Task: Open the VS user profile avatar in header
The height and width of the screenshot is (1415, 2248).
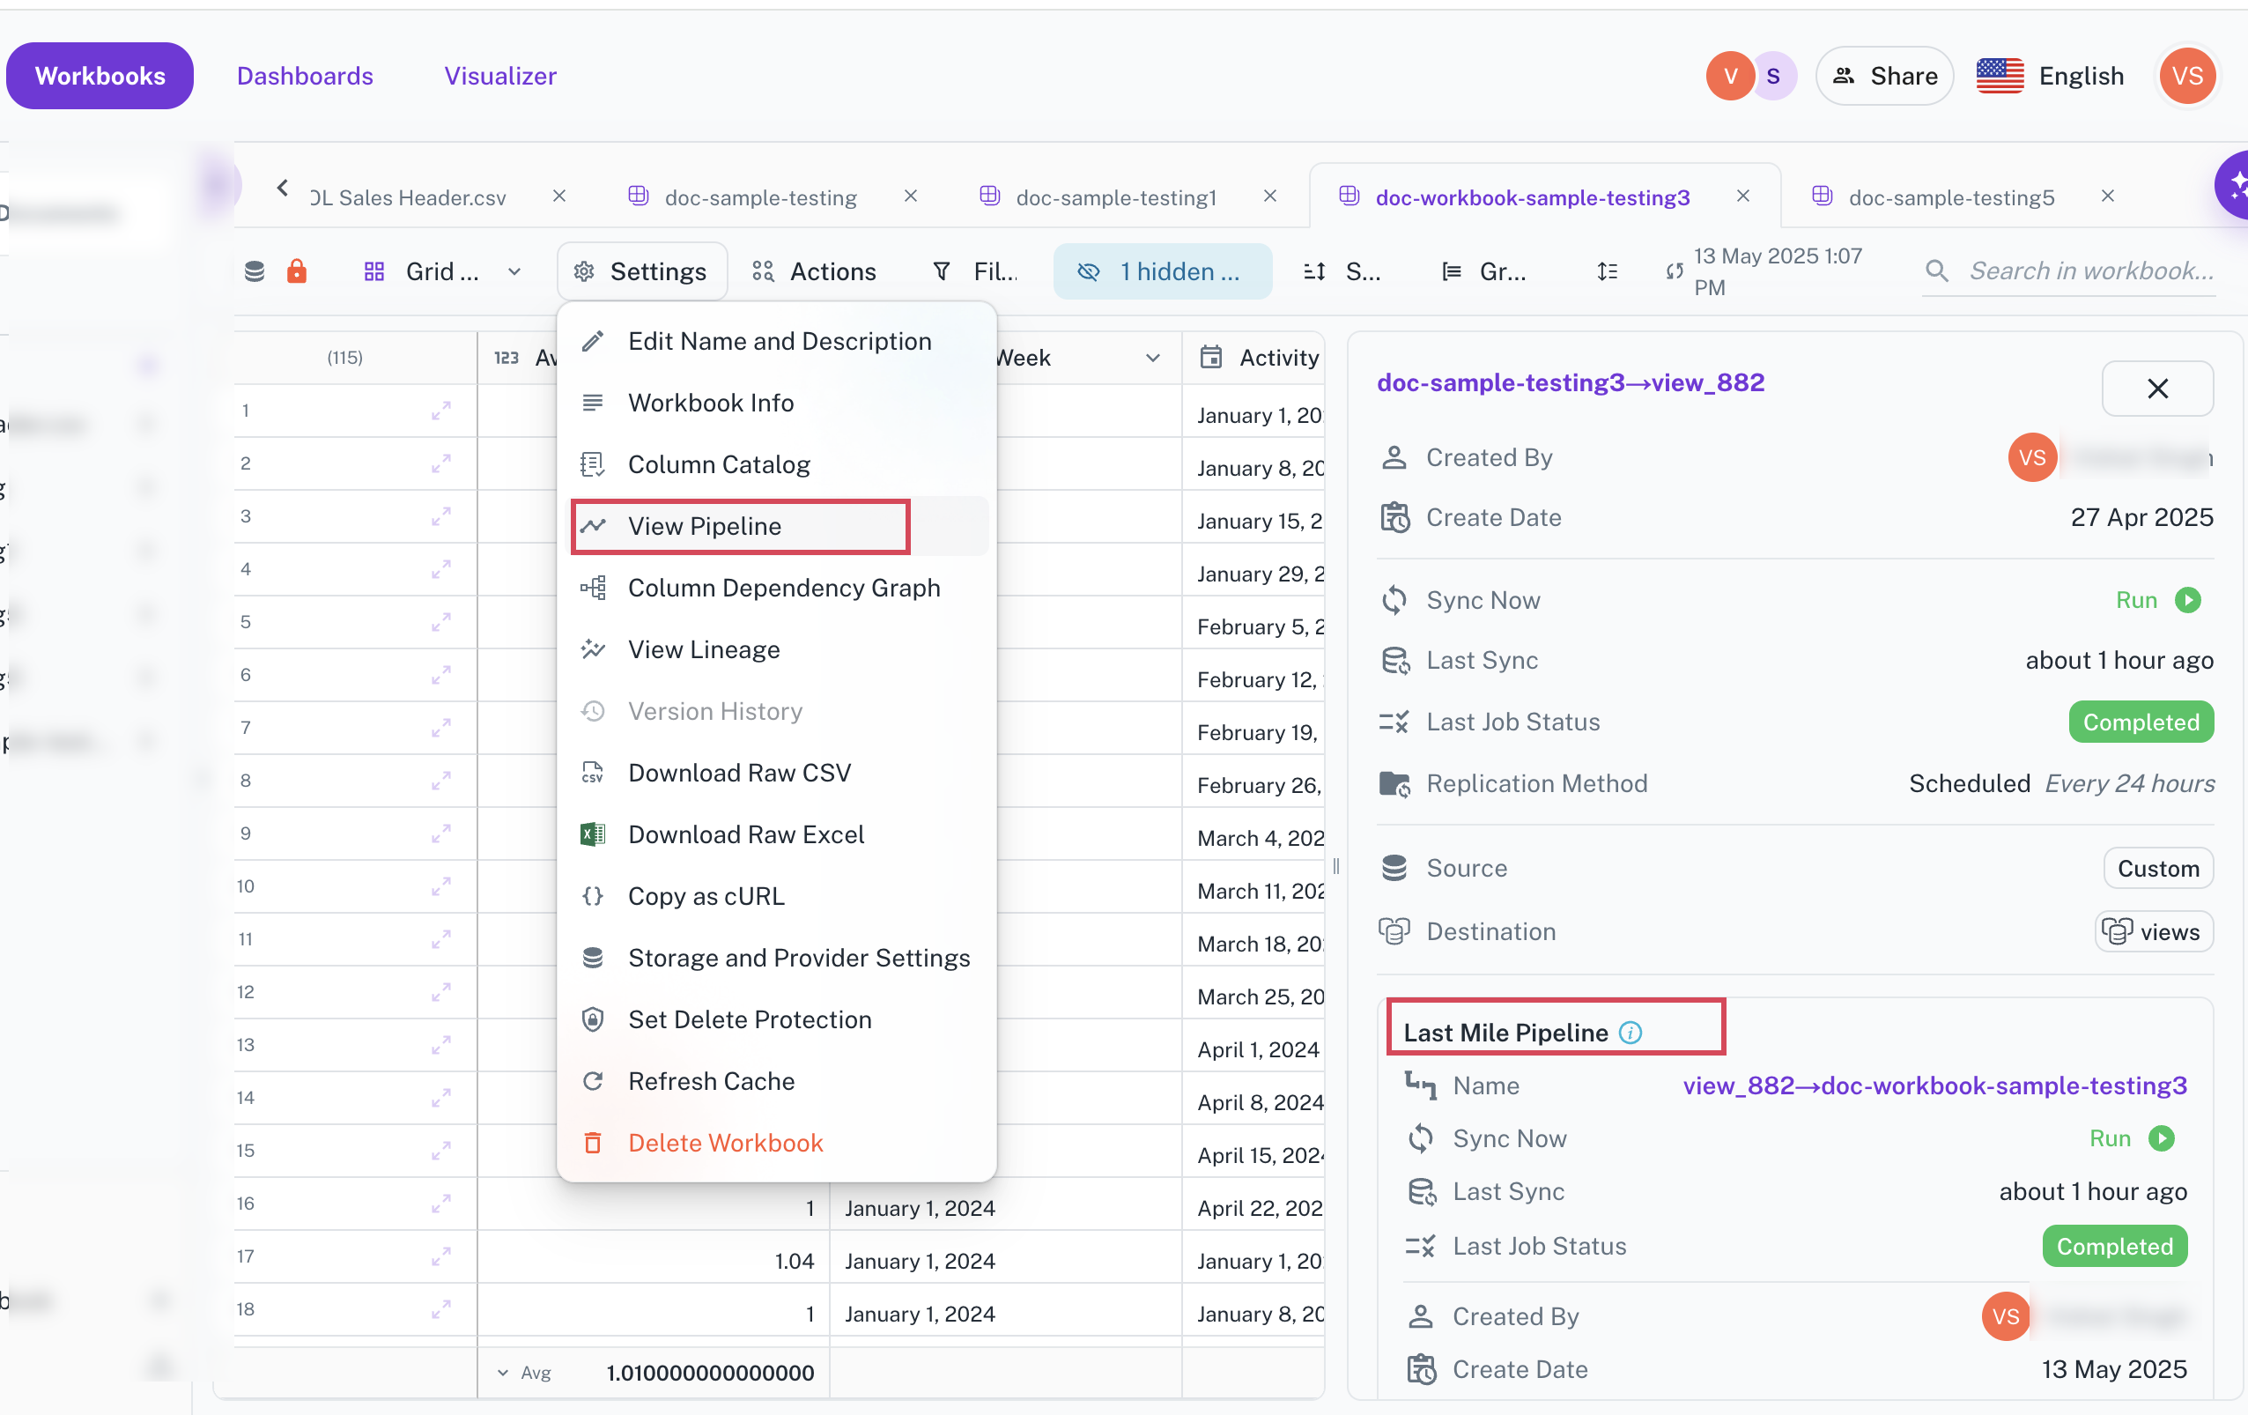Action: tap(2187, 76)
